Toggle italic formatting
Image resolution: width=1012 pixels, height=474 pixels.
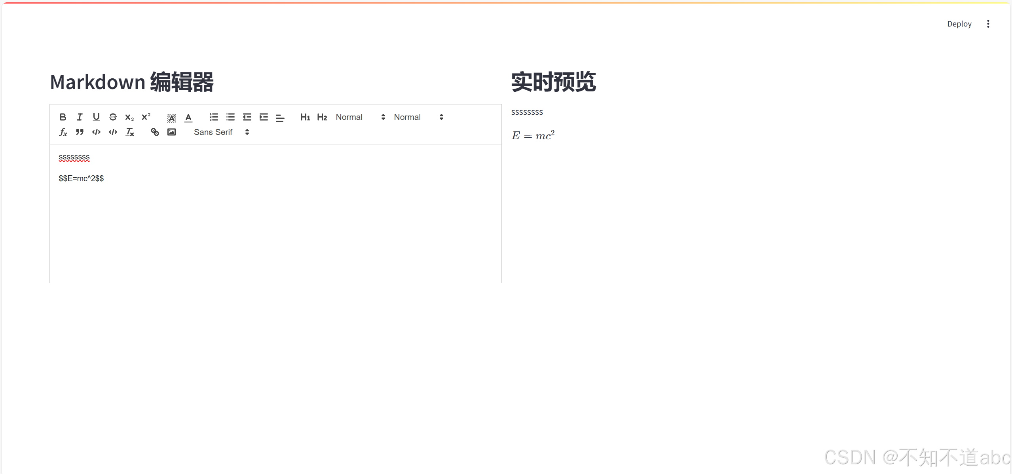point(80,117)
